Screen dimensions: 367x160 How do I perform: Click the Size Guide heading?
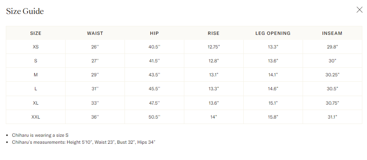(25, 11)
